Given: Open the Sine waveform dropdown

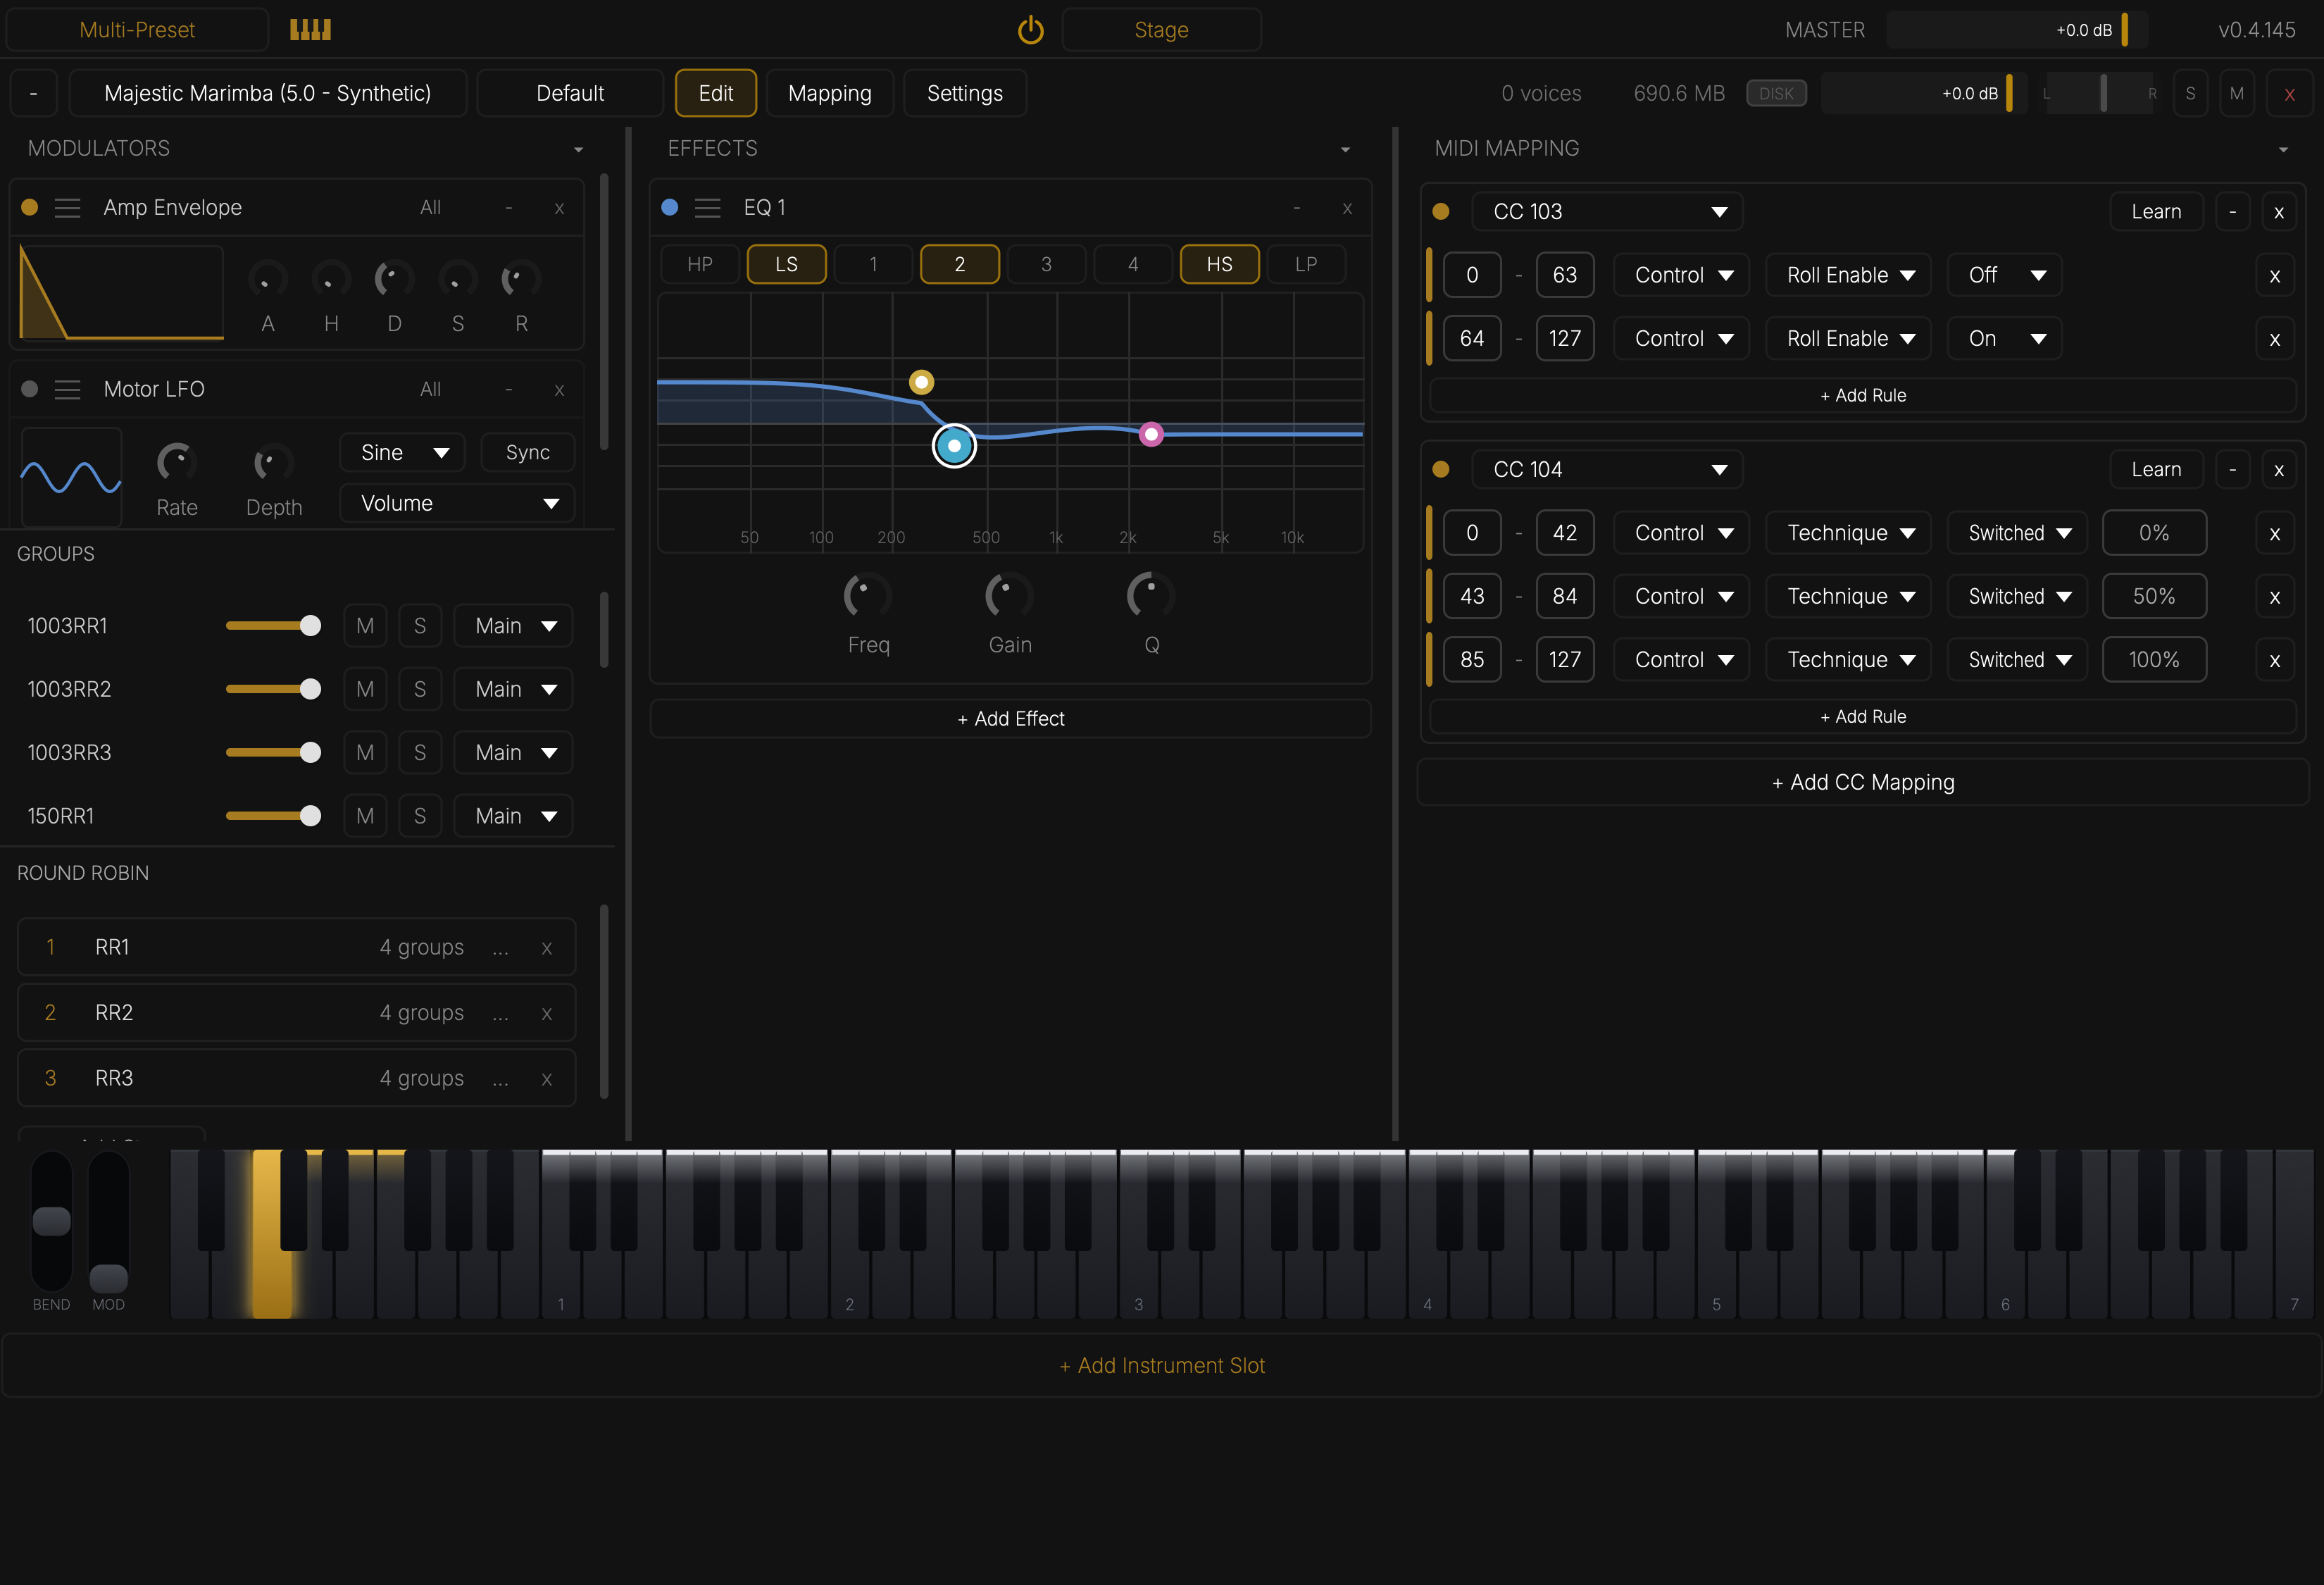Looking at the screenshot, I should pyautogui.click(x=403, y=453).
